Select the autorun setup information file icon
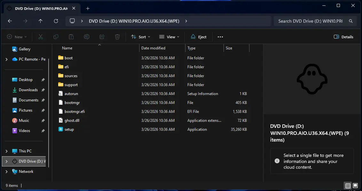Image resolution: width=362 pixels, height=191 pixels. [x=61, y=94]
